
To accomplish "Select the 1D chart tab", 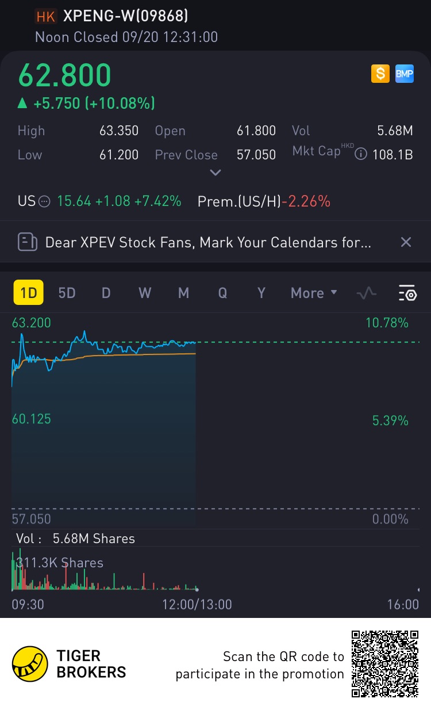I will [28, 293].
